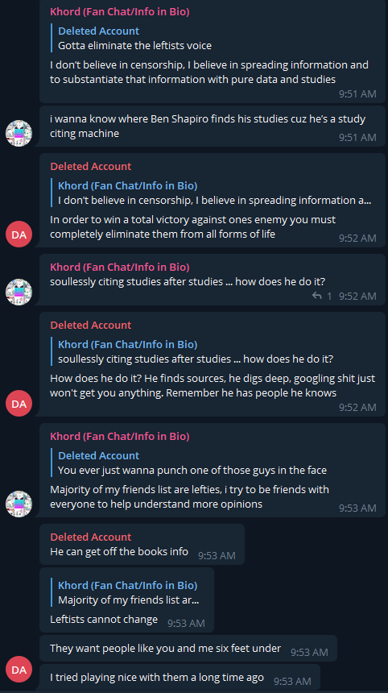Image resolution: width=388 pixels, height=693 pixels.
Task: Click the red DA avatar beside 9:52 total victory message
Action: pyautogui.click(x=19, y=234)
